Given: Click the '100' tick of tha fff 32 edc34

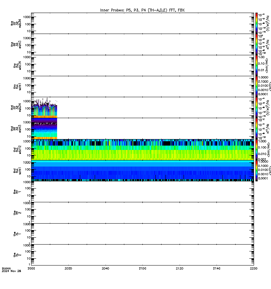Looking at the screenshot, I should [x=28, y=24].
